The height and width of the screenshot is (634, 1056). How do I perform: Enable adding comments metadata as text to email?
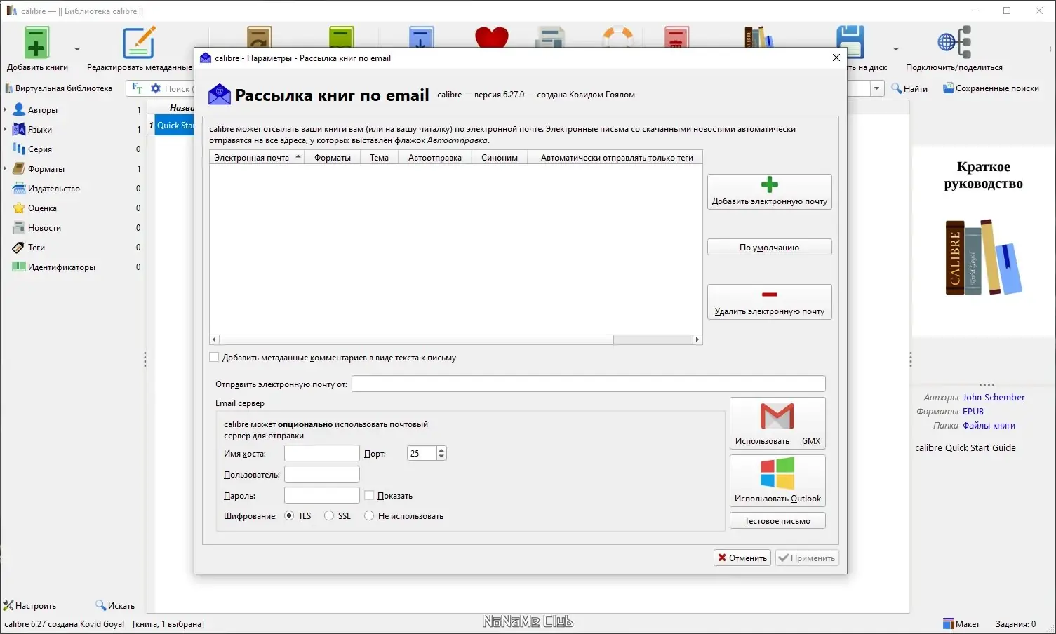pyautogui.click(x=215, y=358)
